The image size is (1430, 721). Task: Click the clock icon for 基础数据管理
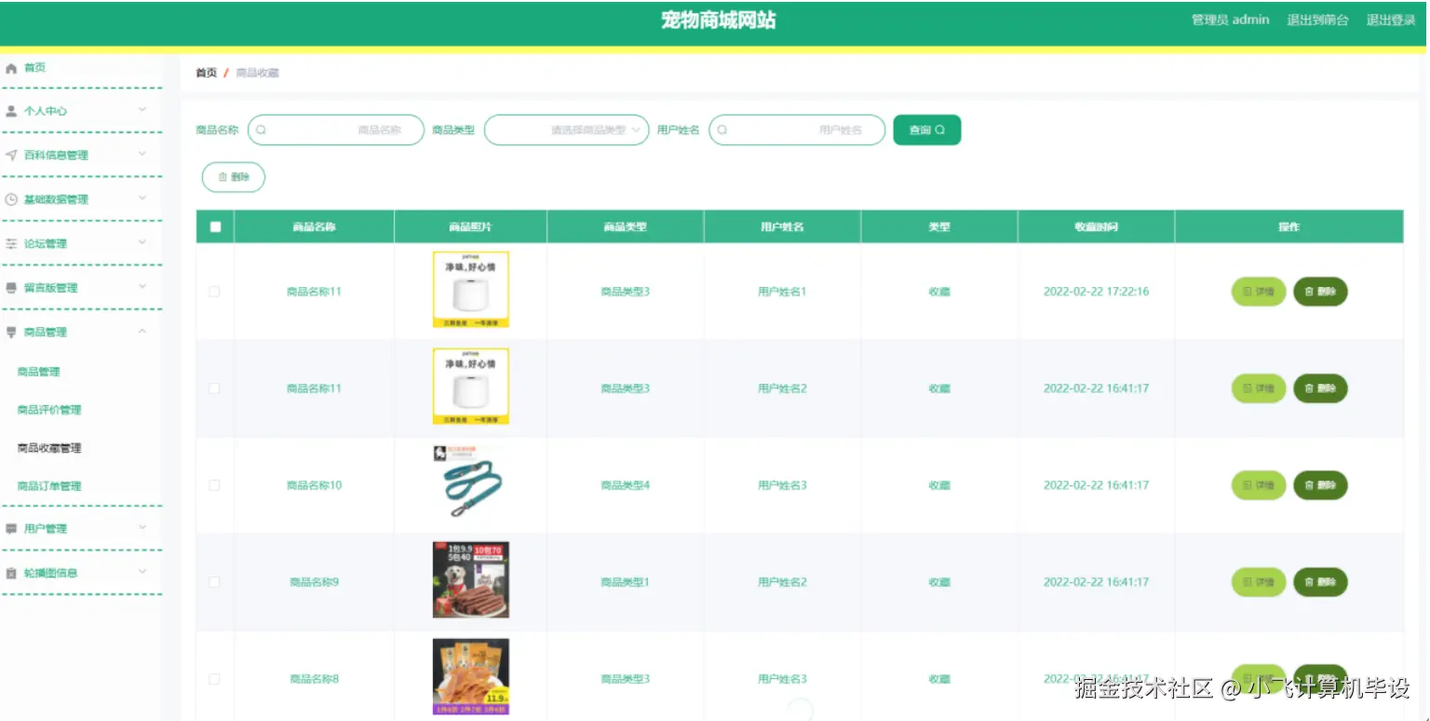[x=11, y=199]
